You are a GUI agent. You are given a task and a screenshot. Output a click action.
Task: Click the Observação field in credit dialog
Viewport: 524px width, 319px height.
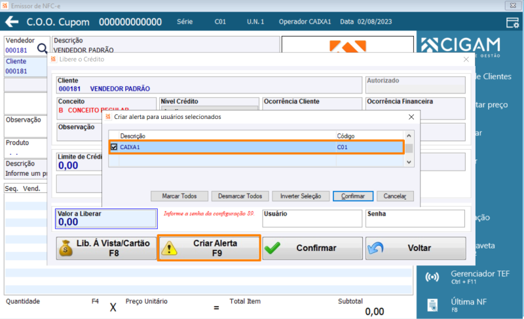pos(79,132)
